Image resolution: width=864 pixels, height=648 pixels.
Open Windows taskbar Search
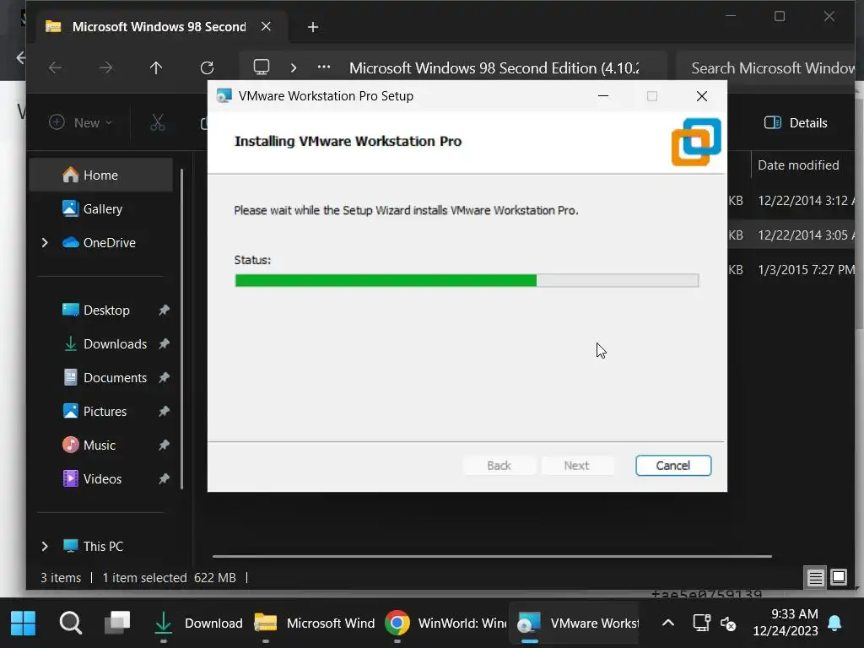[x=71, y=623]
